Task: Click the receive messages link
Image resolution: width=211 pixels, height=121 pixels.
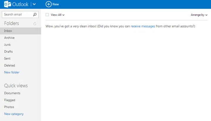Action: tap(143, 26)
